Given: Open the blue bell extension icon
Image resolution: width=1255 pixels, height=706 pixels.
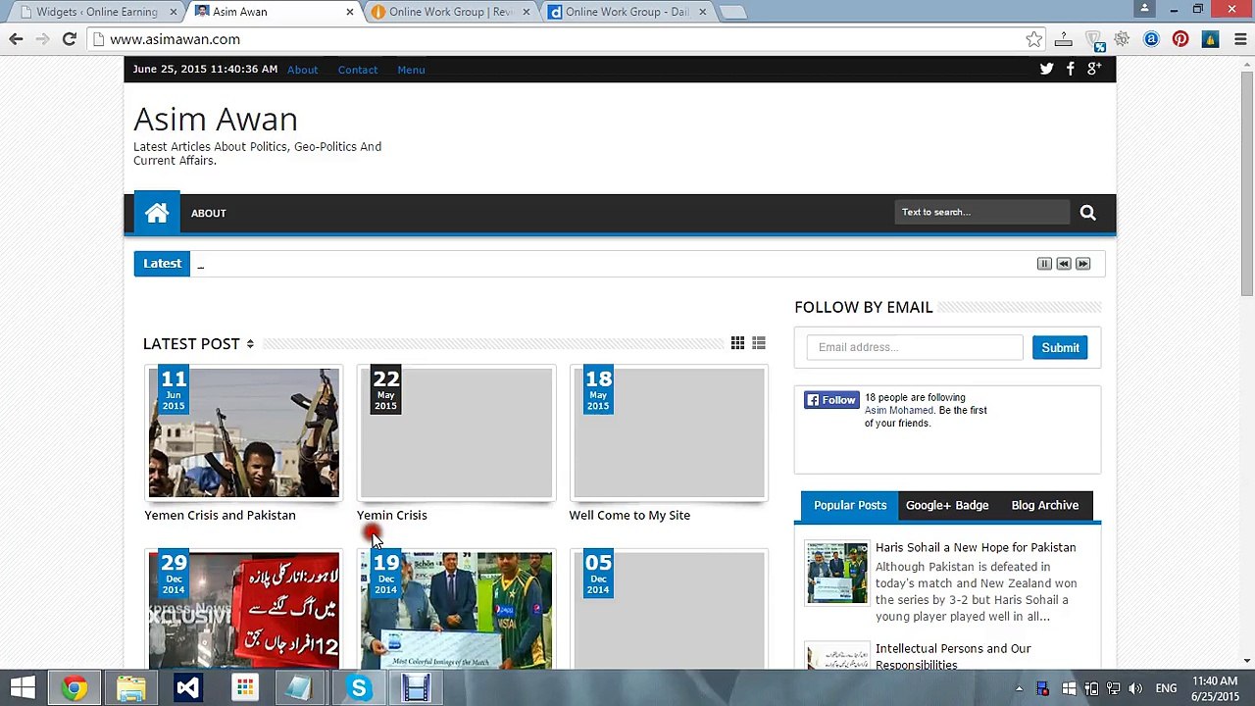Looking at the screenshot, I should tap(1210, 39).
